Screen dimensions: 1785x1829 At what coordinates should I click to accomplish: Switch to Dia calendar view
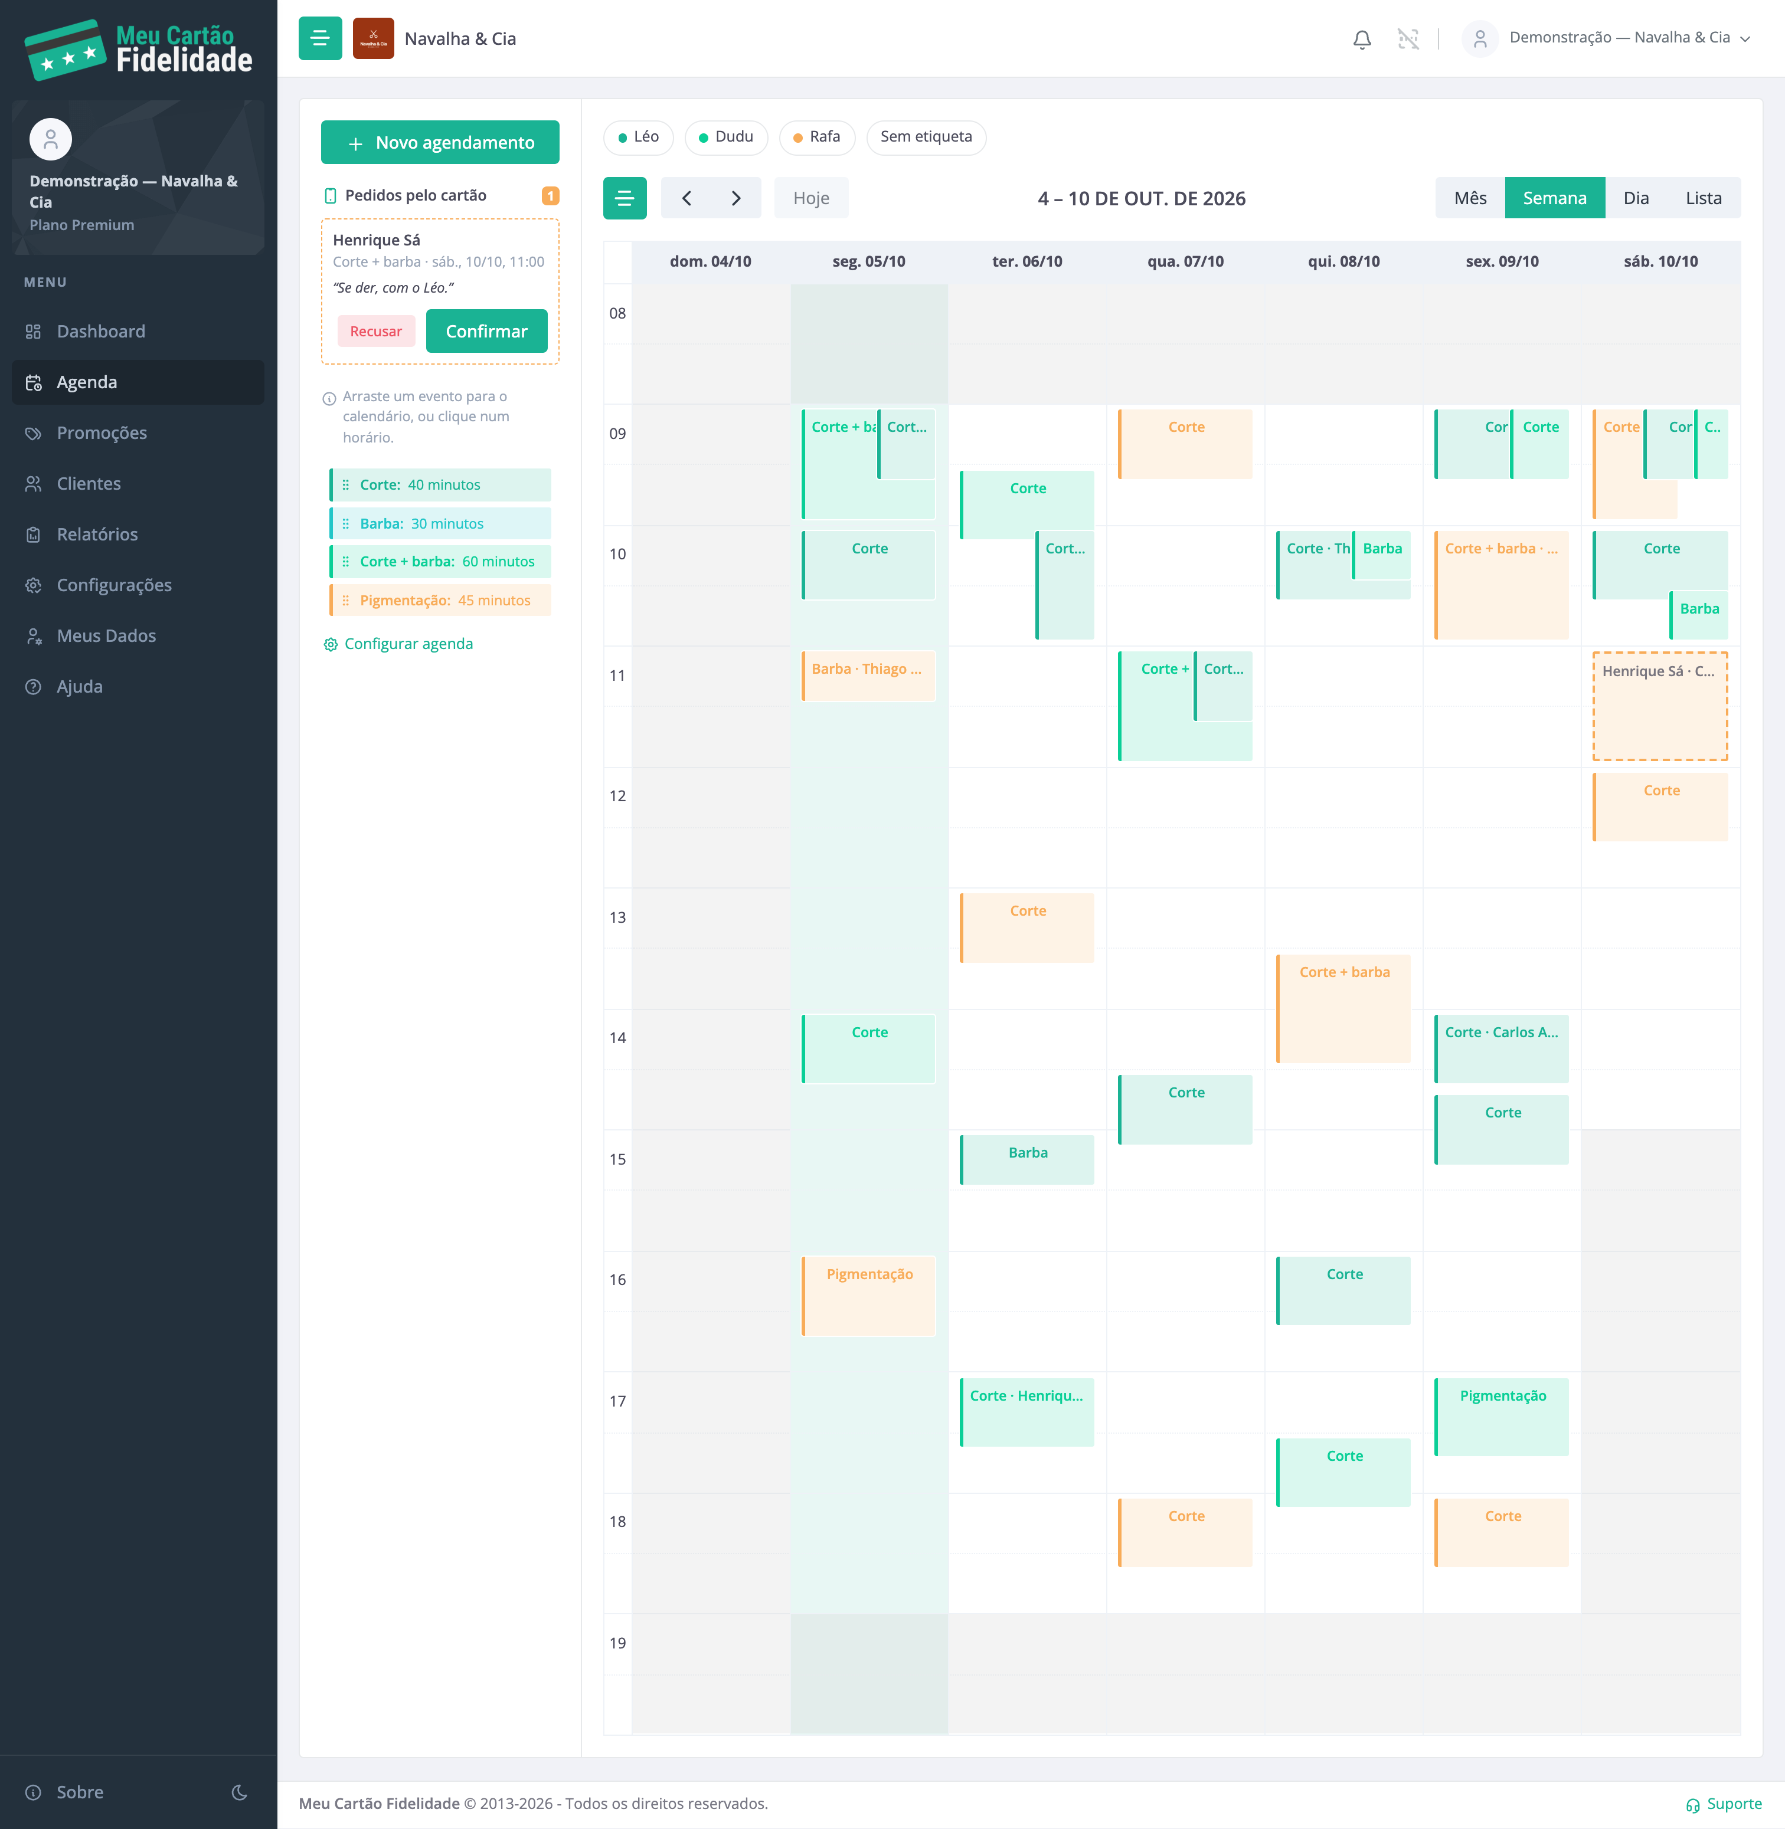pyautogui.click(x=1636, y=198)
